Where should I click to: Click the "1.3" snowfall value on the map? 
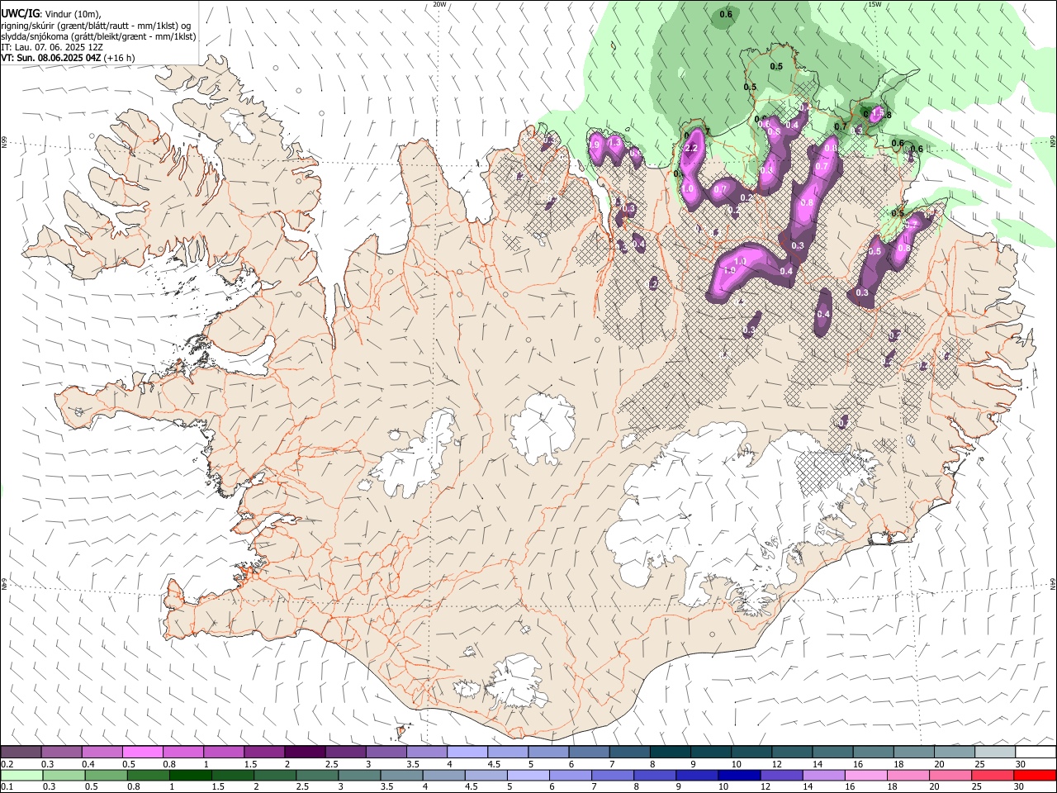[x=614, y=142]
